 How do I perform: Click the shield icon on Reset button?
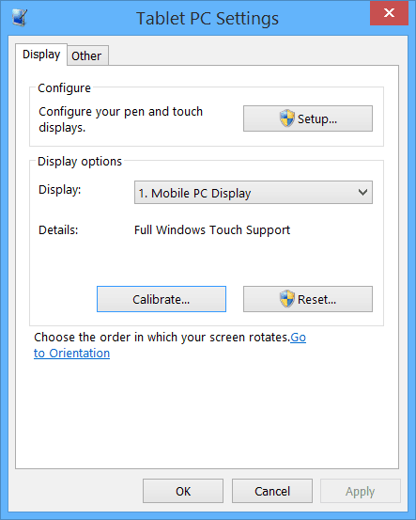pos(286,299)
